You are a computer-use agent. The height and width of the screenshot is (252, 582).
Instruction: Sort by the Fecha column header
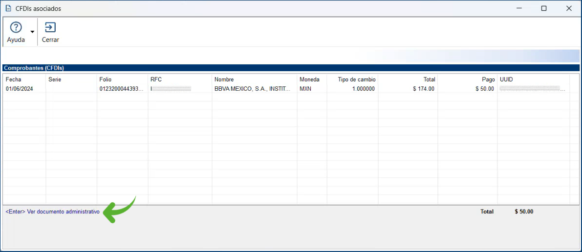14,79
